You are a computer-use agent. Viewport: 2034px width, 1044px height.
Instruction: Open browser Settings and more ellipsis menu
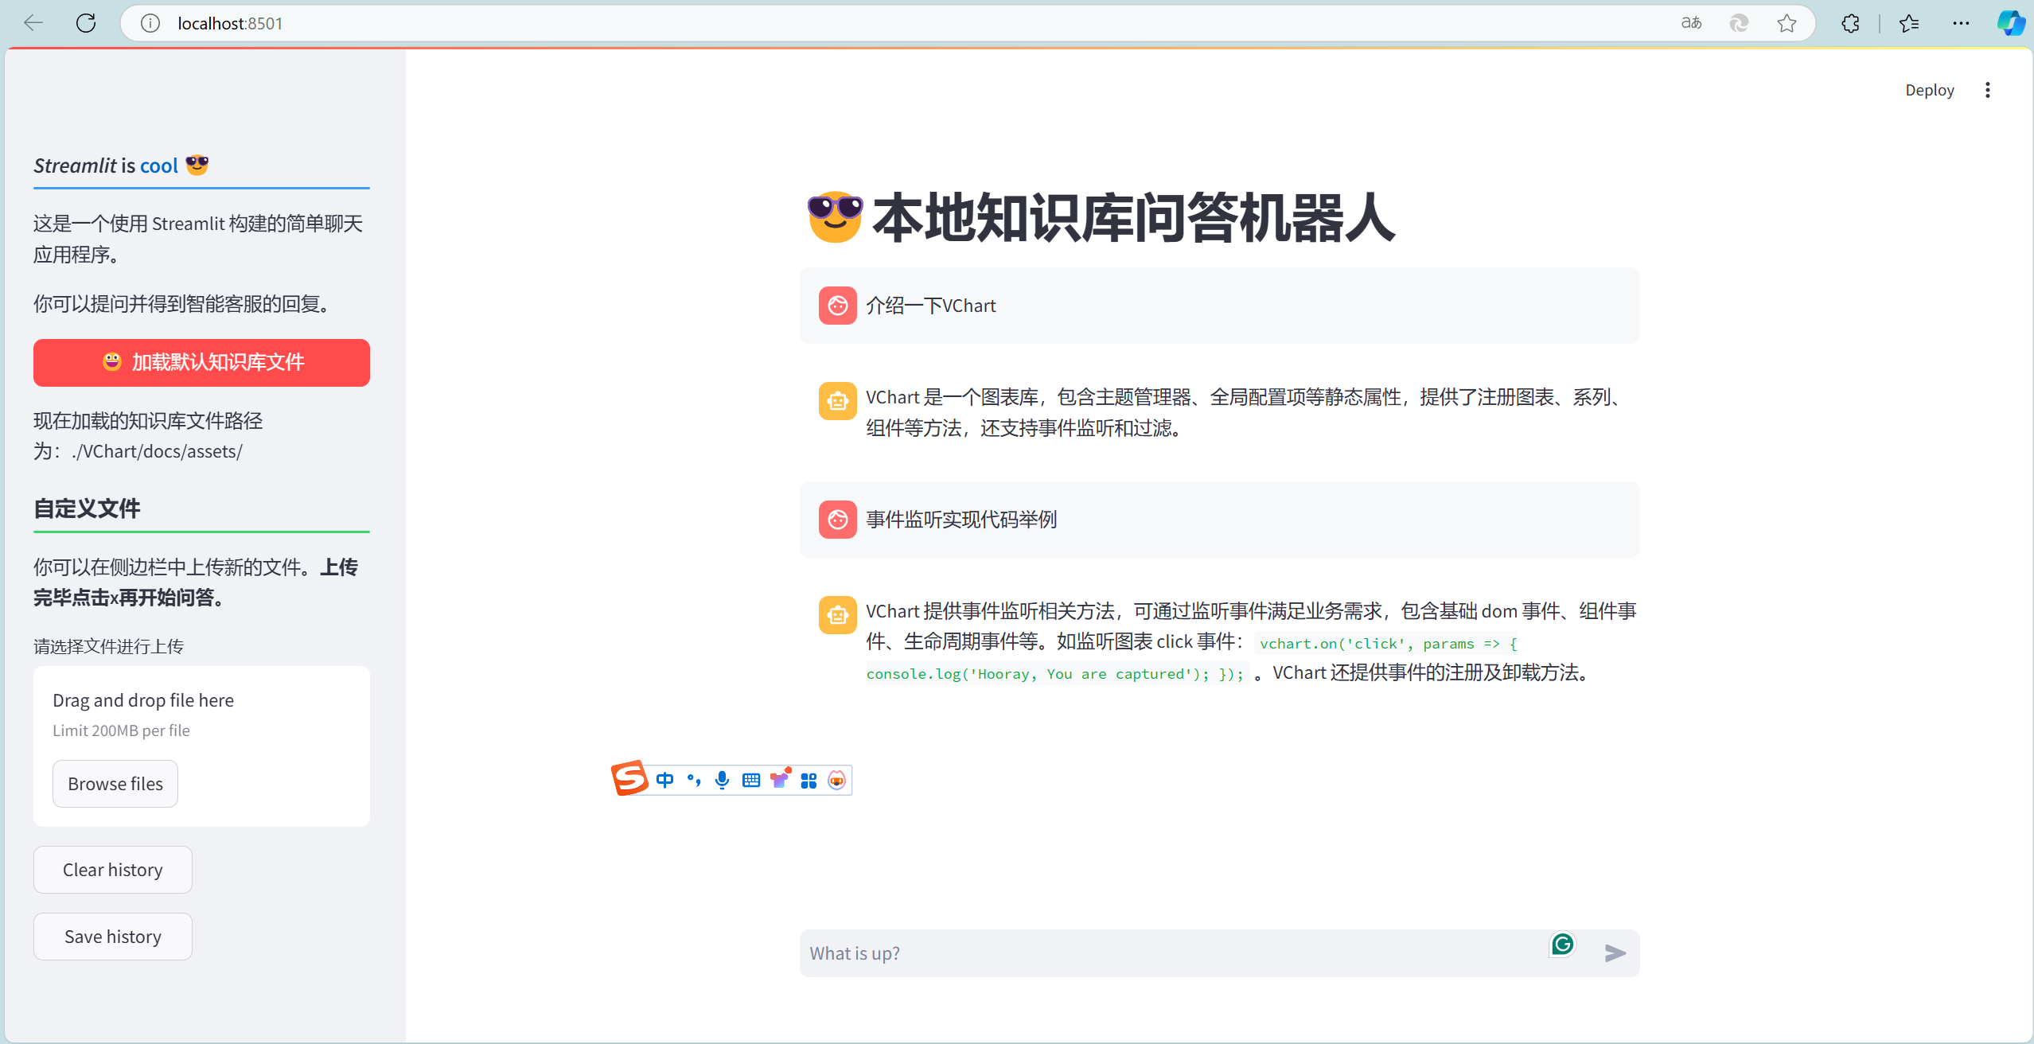1961,23
